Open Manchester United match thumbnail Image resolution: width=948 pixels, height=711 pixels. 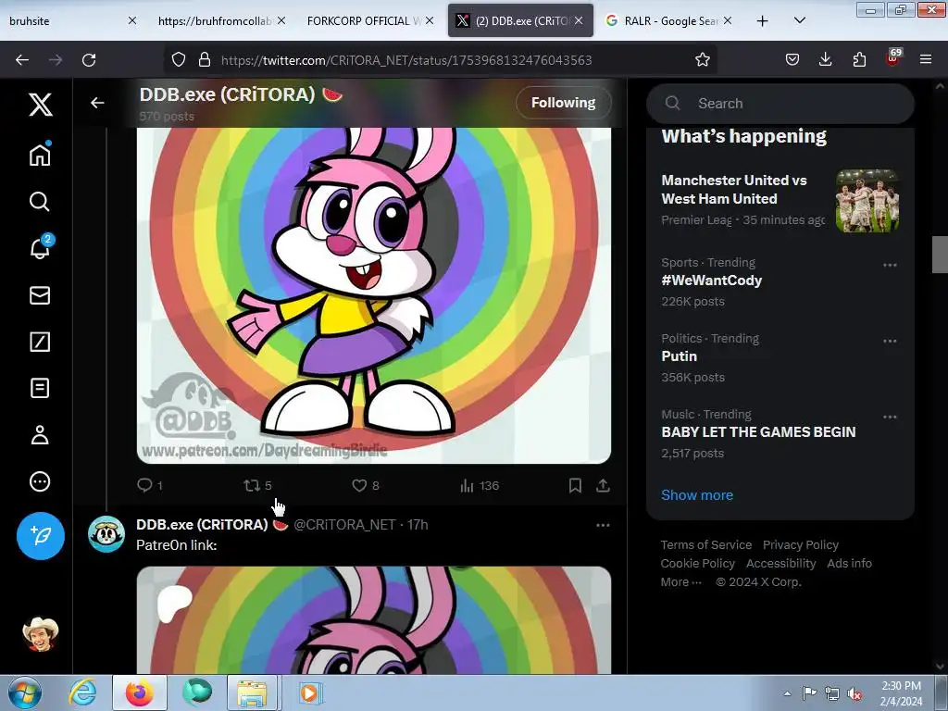pos(867,201)
